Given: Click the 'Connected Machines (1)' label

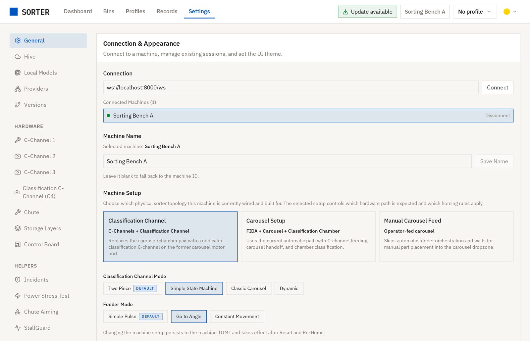Looking at the screenshot, I should click(x=130, y=102).
